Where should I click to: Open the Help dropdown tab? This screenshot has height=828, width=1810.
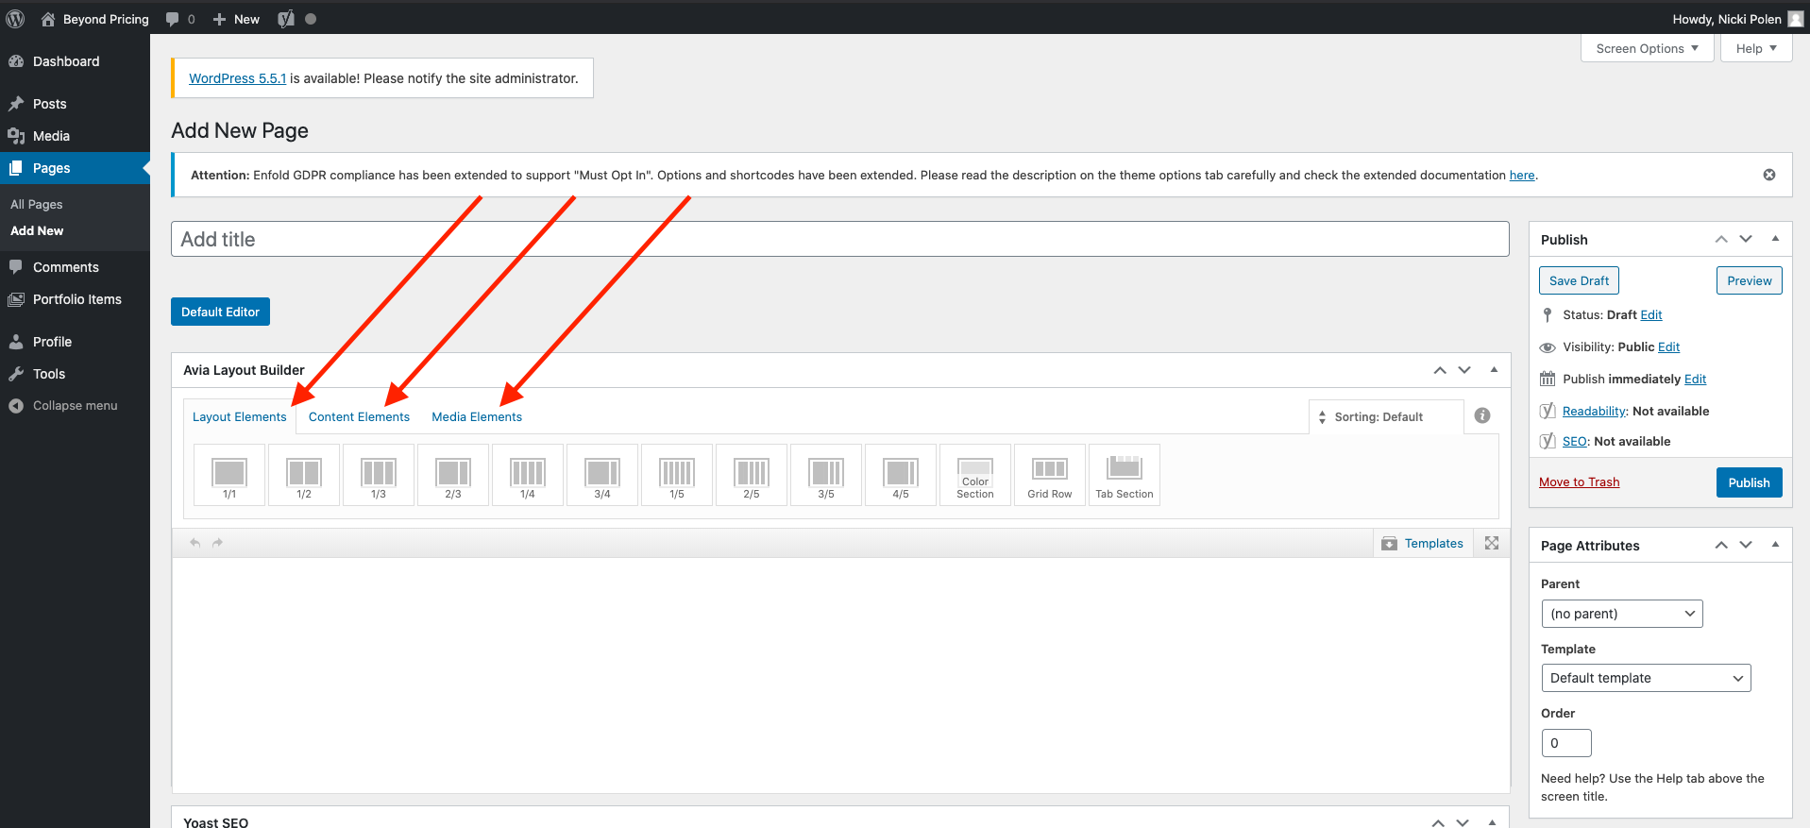[x=1756, y=48]
